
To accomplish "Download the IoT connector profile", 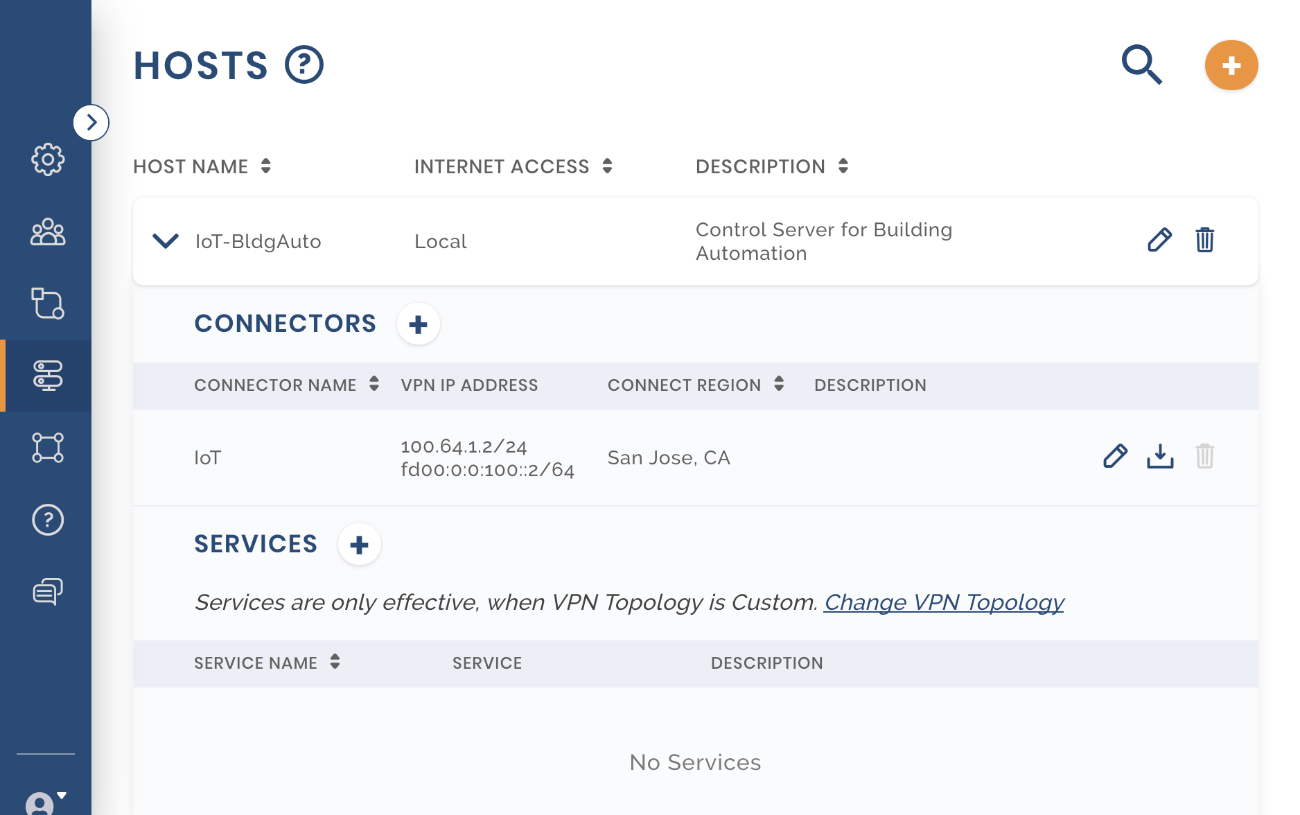I will click(1160, 457).
